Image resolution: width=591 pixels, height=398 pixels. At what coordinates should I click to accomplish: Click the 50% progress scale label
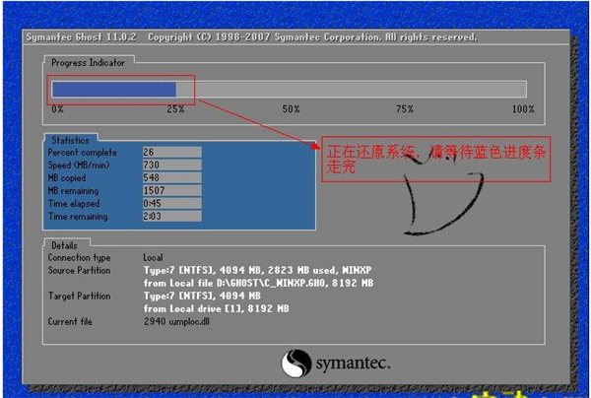pyautogui.click(x=291, y=109)
